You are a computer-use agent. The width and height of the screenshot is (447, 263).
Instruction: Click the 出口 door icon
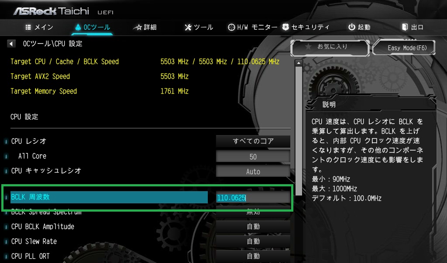[405, 27]
